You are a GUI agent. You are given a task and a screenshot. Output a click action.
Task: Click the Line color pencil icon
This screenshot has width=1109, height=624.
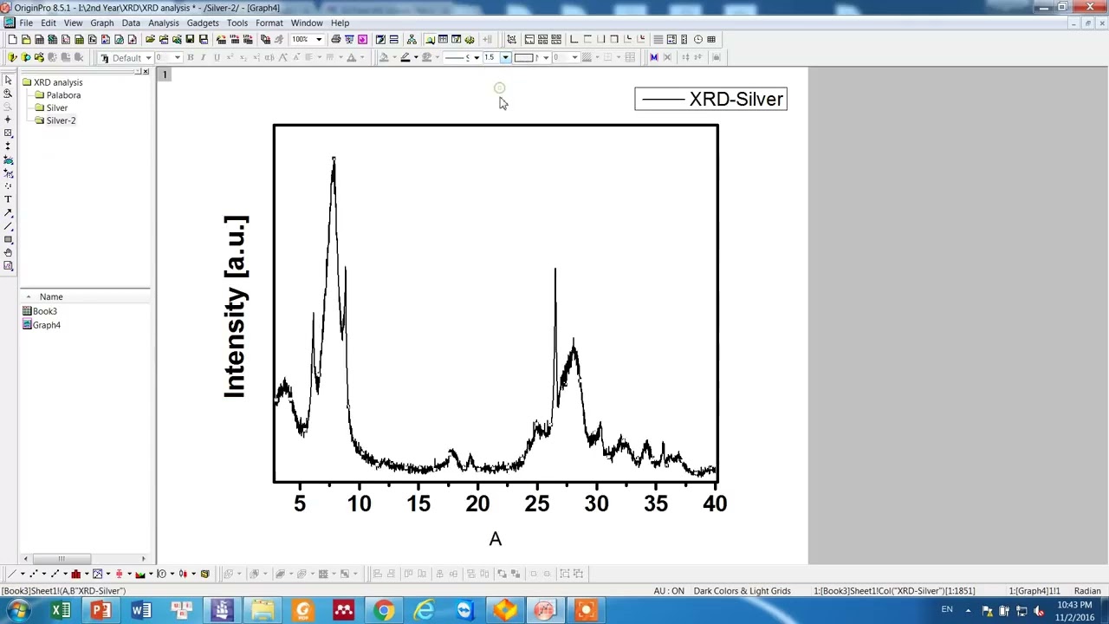[405, 58]
